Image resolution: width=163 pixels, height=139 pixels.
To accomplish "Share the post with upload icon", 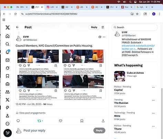I will (103, 121).
